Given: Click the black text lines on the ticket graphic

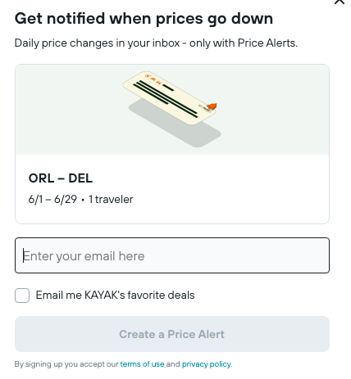Looking at the screenshot, I should click(166, 99).
